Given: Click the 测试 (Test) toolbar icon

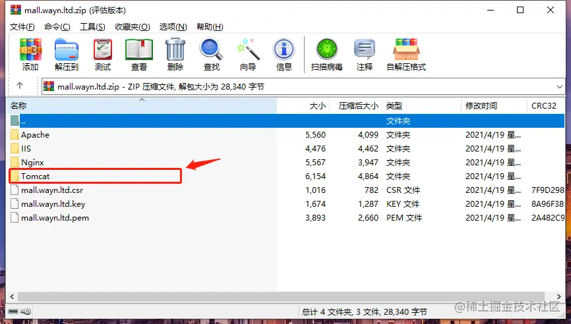Looking at the screenshot, I should 103,49.
